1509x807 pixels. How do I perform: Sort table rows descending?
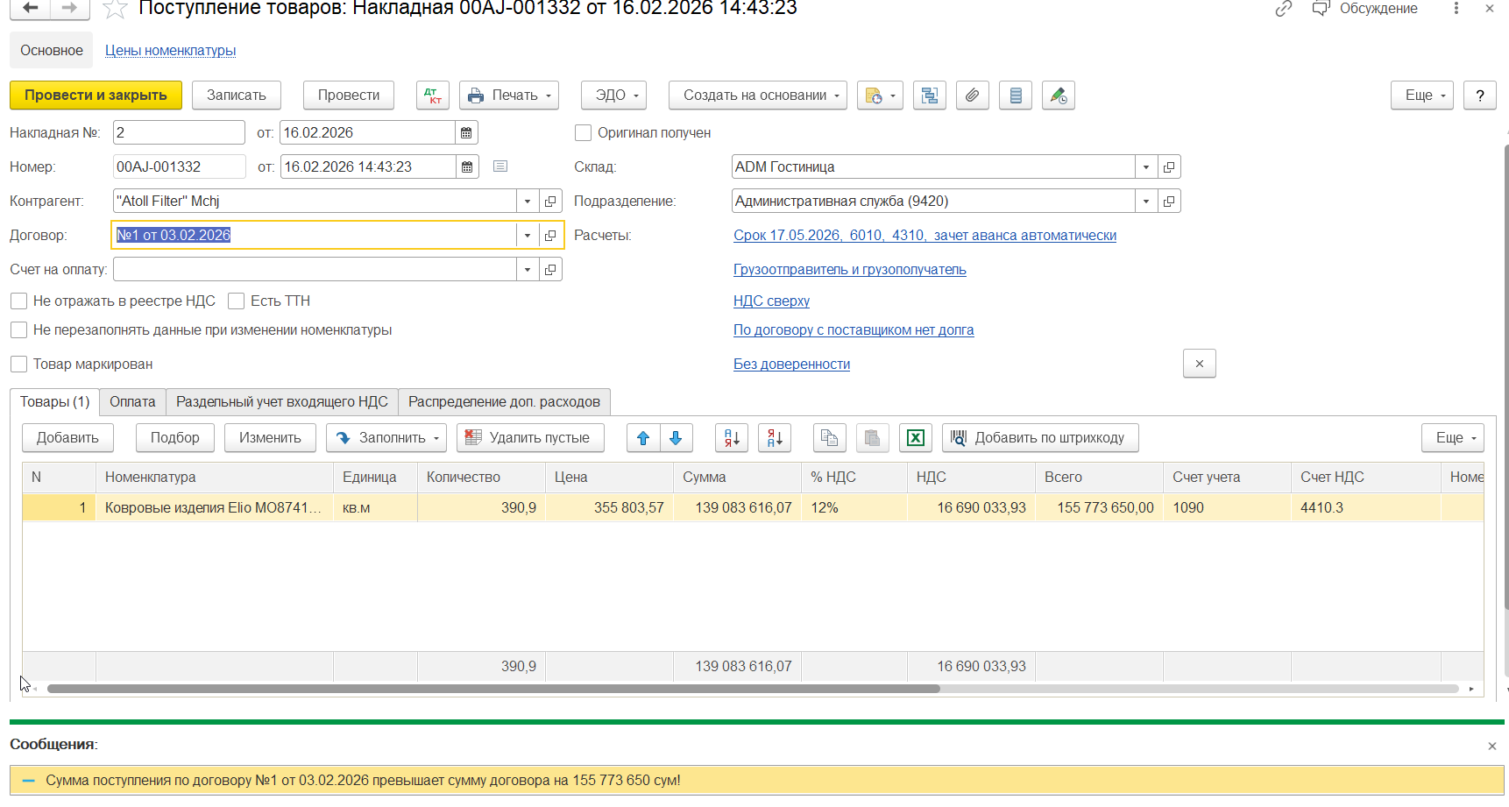click(x=775, y=438)
